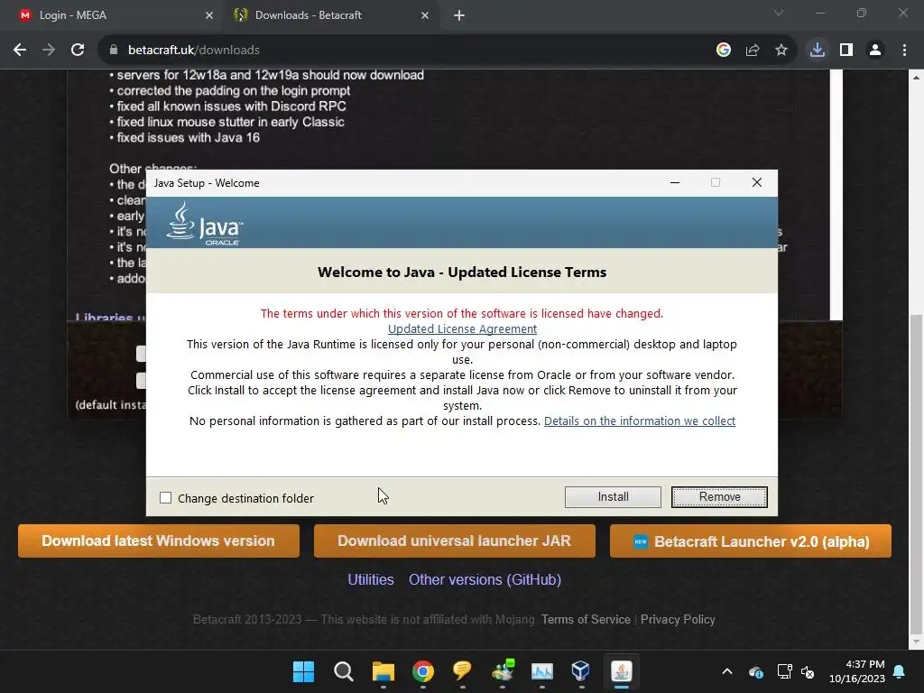Show hidden system tray icons

727,671
